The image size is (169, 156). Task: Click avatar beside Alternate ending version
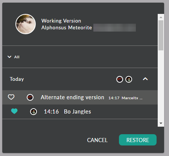tap(30, 97)
